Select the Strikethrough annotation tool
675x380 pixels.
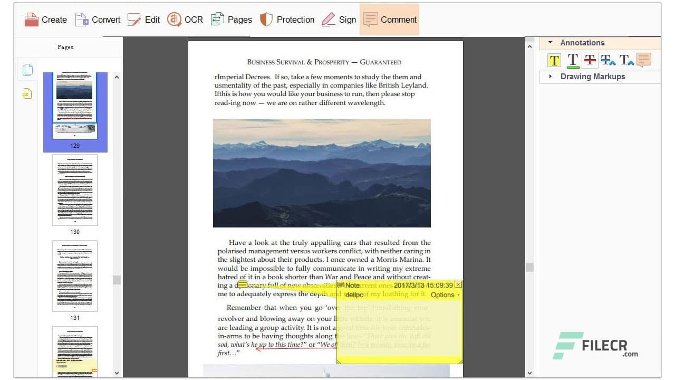tap(590, 60)
